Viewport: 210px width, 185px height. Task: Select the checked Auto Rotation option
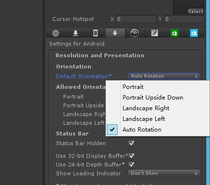tap(157, 130)
